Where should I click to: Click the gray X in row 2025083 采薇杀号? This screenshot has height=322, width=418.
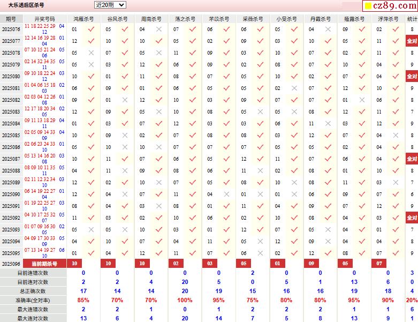[261, 111]
